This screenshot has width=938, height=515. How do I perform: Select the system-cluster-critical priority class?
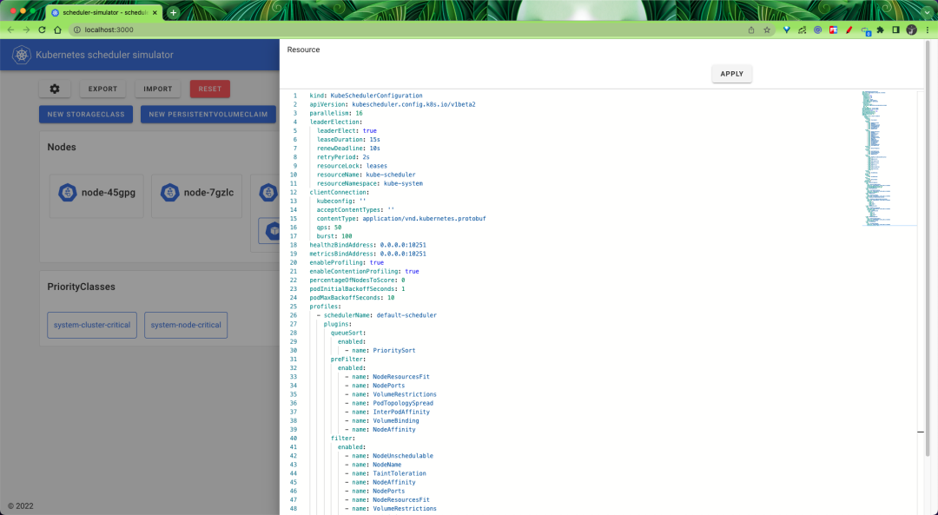(89, 325)
